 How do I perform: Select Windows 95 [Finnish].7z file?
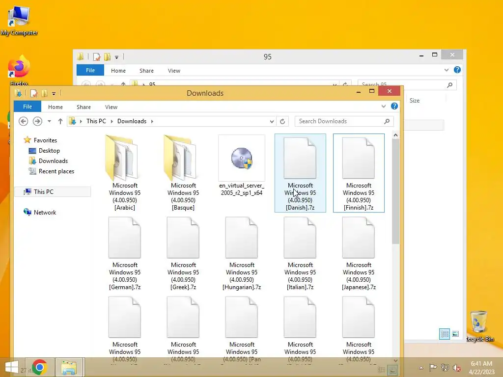[359, 173]
